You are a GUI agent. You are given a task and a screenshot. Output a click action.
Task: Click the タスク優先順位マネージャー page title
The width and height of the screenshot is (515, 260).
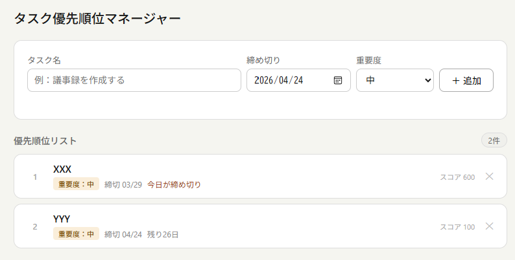(x=97, y=18)
